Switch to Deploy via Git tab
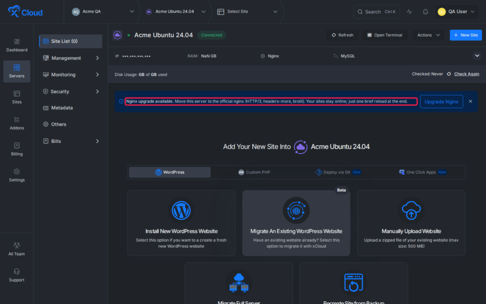Viewport: 486px width, 304px height. click(x=338, y=172)
